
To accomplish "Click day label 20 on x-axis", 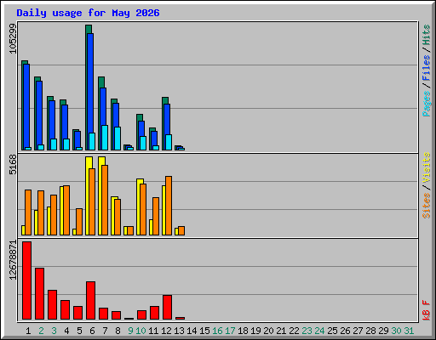I will [268, 331].
